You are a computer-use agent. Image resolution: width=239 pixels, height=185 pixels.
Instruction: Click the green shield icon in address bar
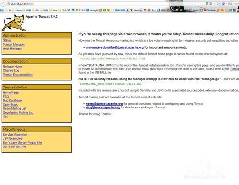pos(207,4)
